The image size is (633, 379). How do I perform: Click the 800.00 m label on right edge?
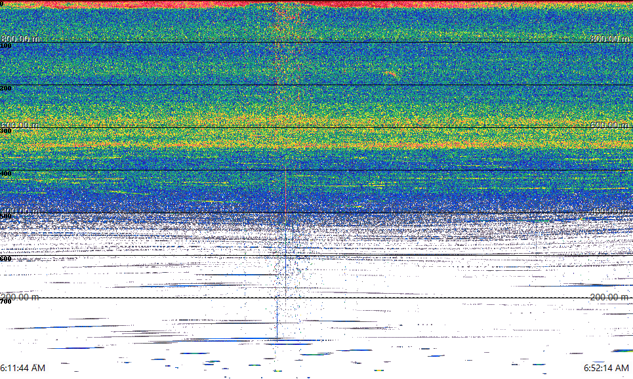click(609, 39)
